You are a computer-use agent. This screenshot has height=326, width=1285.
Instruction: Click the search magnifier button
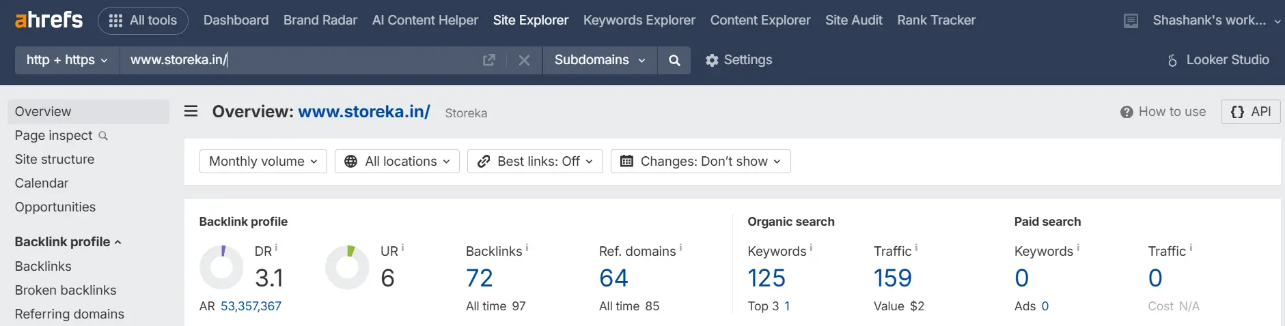[674, 60]
